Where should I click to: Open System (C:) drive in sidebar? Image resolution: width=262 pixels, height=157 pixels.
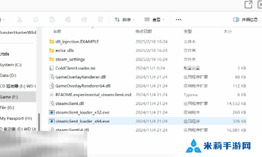pyautogui.click(x=10, y=65)
